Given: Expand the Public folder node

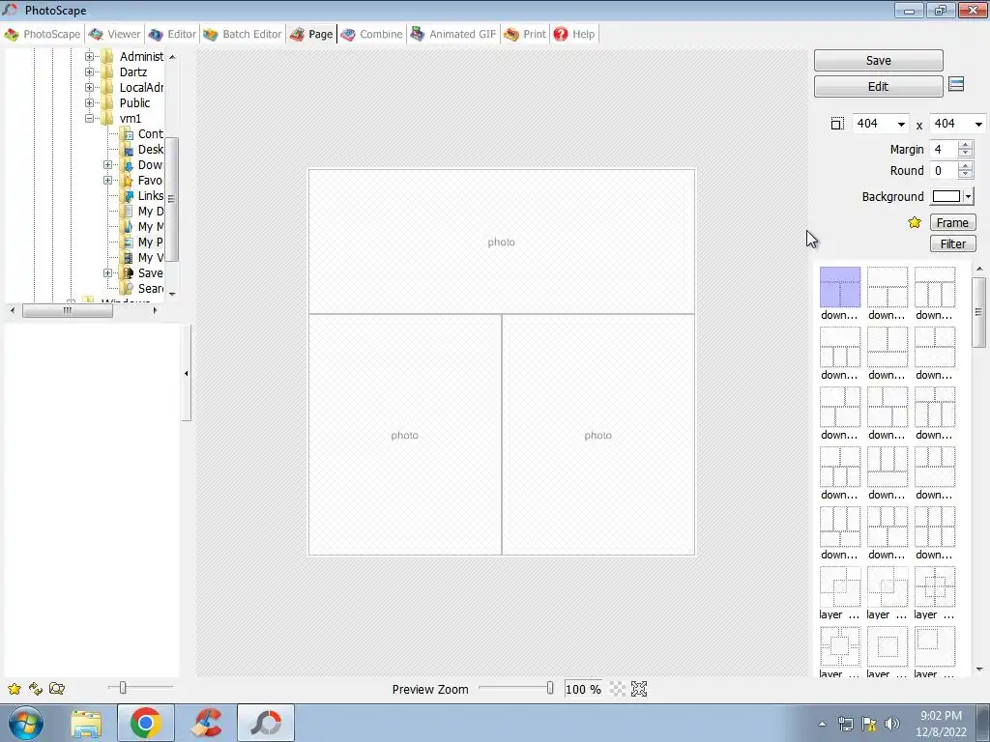Looking at the screenshot, I should (x=89, y=102).
